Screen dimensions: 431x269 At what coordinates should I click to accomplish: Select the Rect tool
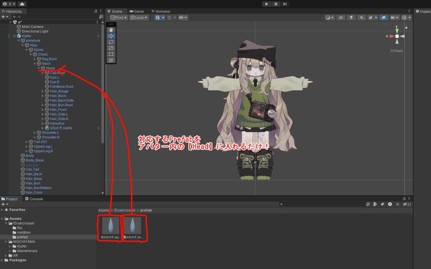(111, 54)
